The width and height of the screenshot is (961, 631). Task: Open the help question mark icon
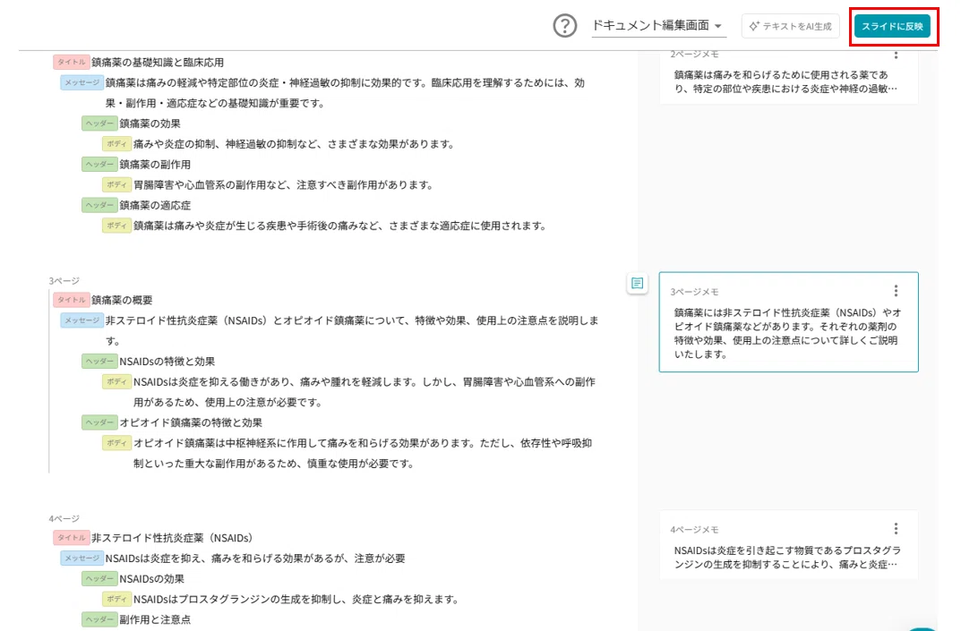(x=564, y=26)
